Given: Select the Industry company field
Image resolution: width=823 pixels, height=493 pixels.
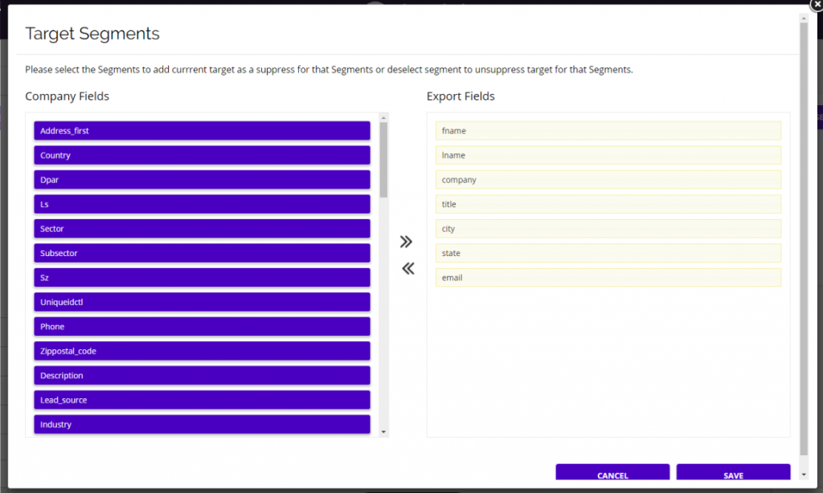Looking at the screenshot, I should 201,424.
